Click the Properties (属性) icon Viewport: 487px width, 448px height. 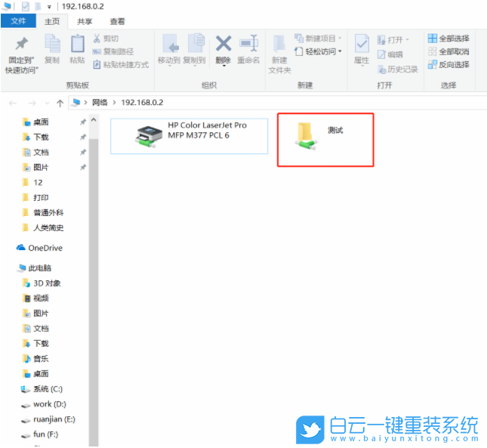pyautogui.click(x=362, y=44)
